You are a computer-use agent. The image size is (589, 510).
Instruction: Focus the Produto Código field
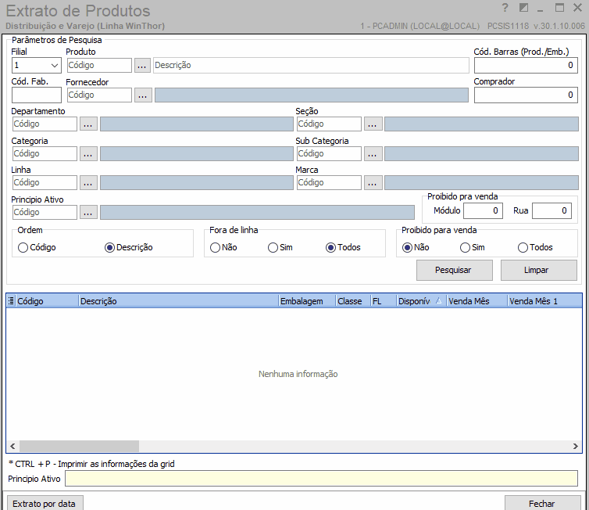tap(99, 66)
